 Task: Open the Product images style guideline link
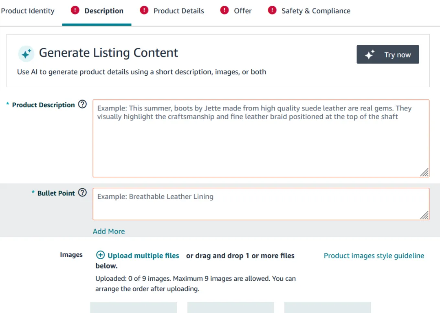374,256
